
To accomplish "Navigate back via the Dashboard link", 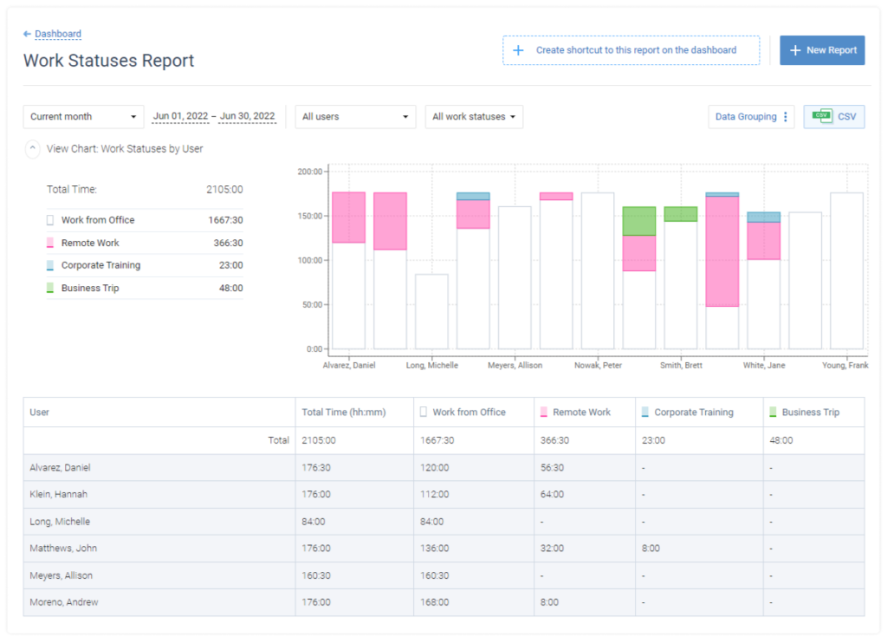I will 56,33.
